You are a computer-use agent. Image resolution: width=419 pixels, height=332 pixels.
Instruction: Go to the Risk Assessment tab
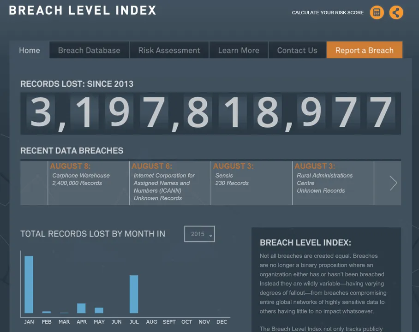(169, 50)
